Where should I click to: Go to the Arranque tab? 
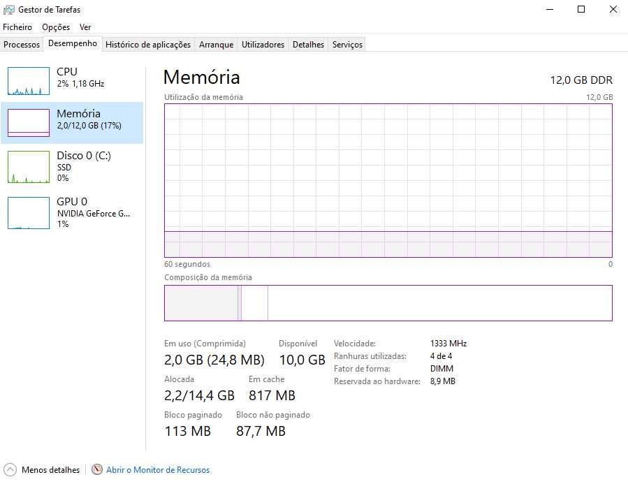216,45
